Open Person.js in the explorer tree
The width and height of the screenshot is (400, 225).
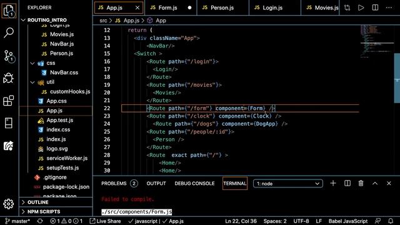pyautogui.click(x=61, y=53)
